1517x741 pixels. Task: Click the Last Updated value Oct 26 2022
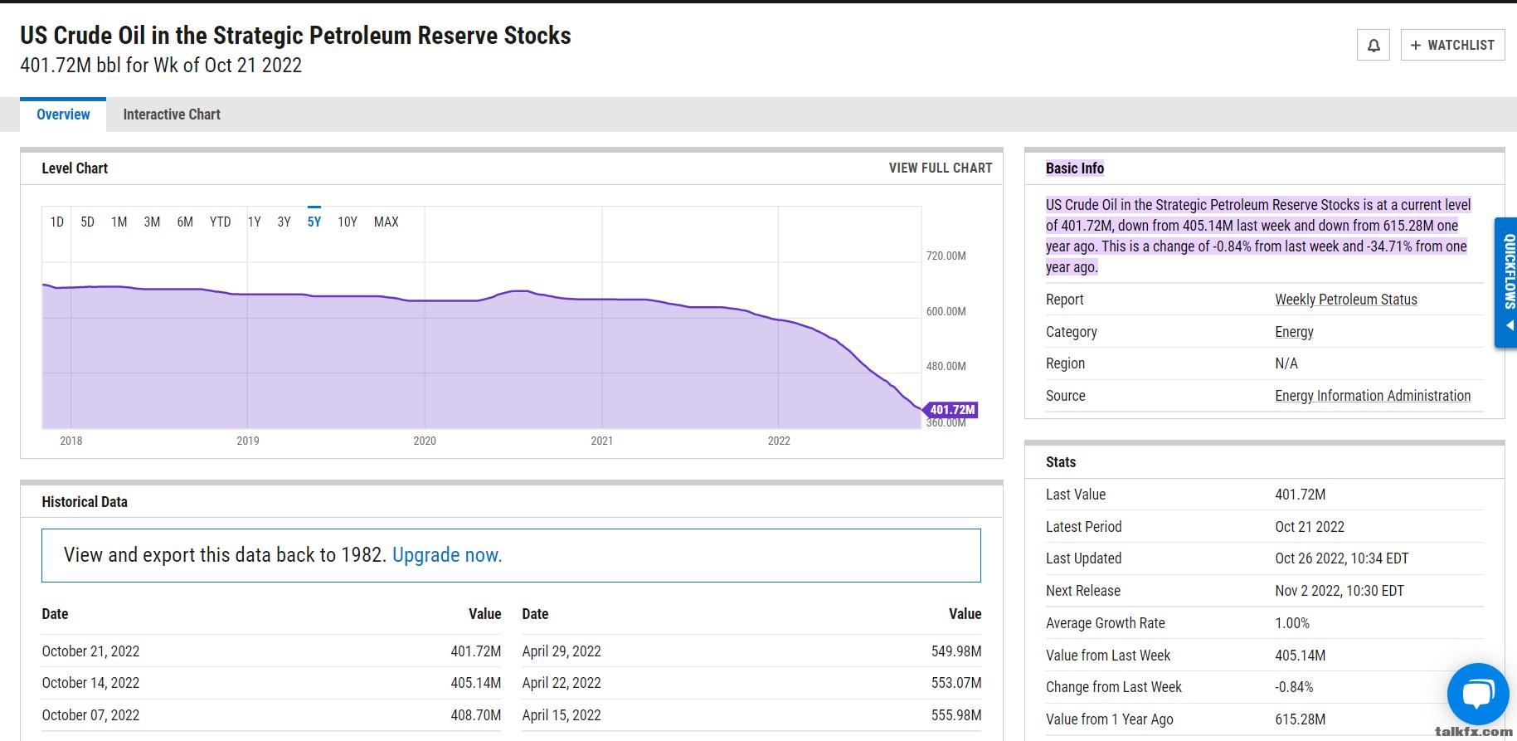(x=1342, y=558)
